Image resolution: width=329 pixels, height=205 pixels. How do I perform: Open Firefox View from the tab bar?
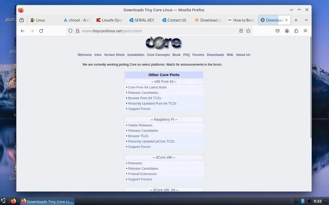pos(22,20)
